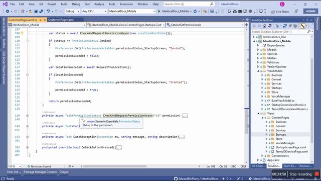The height and width of the screenshot is (181, 321).
Task: Undo the last edit
Action: coord(48,11)
